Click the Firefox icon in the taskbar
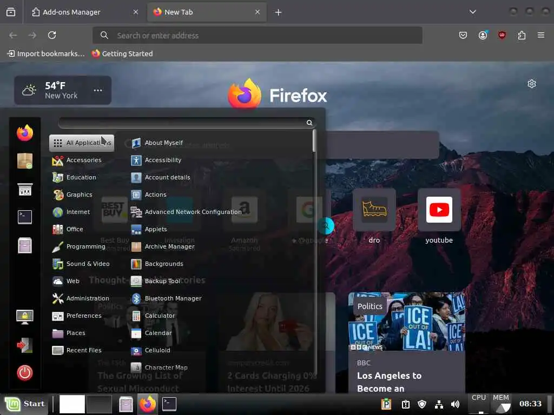 (148, 404)
